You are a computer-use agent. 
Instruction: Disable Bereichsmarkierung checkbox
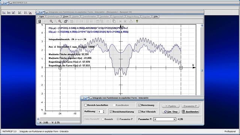point(111,112)
